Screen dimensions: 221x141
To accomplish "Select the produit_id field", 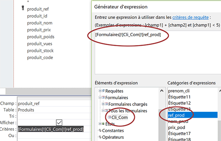I will click(x=37, y=16).
